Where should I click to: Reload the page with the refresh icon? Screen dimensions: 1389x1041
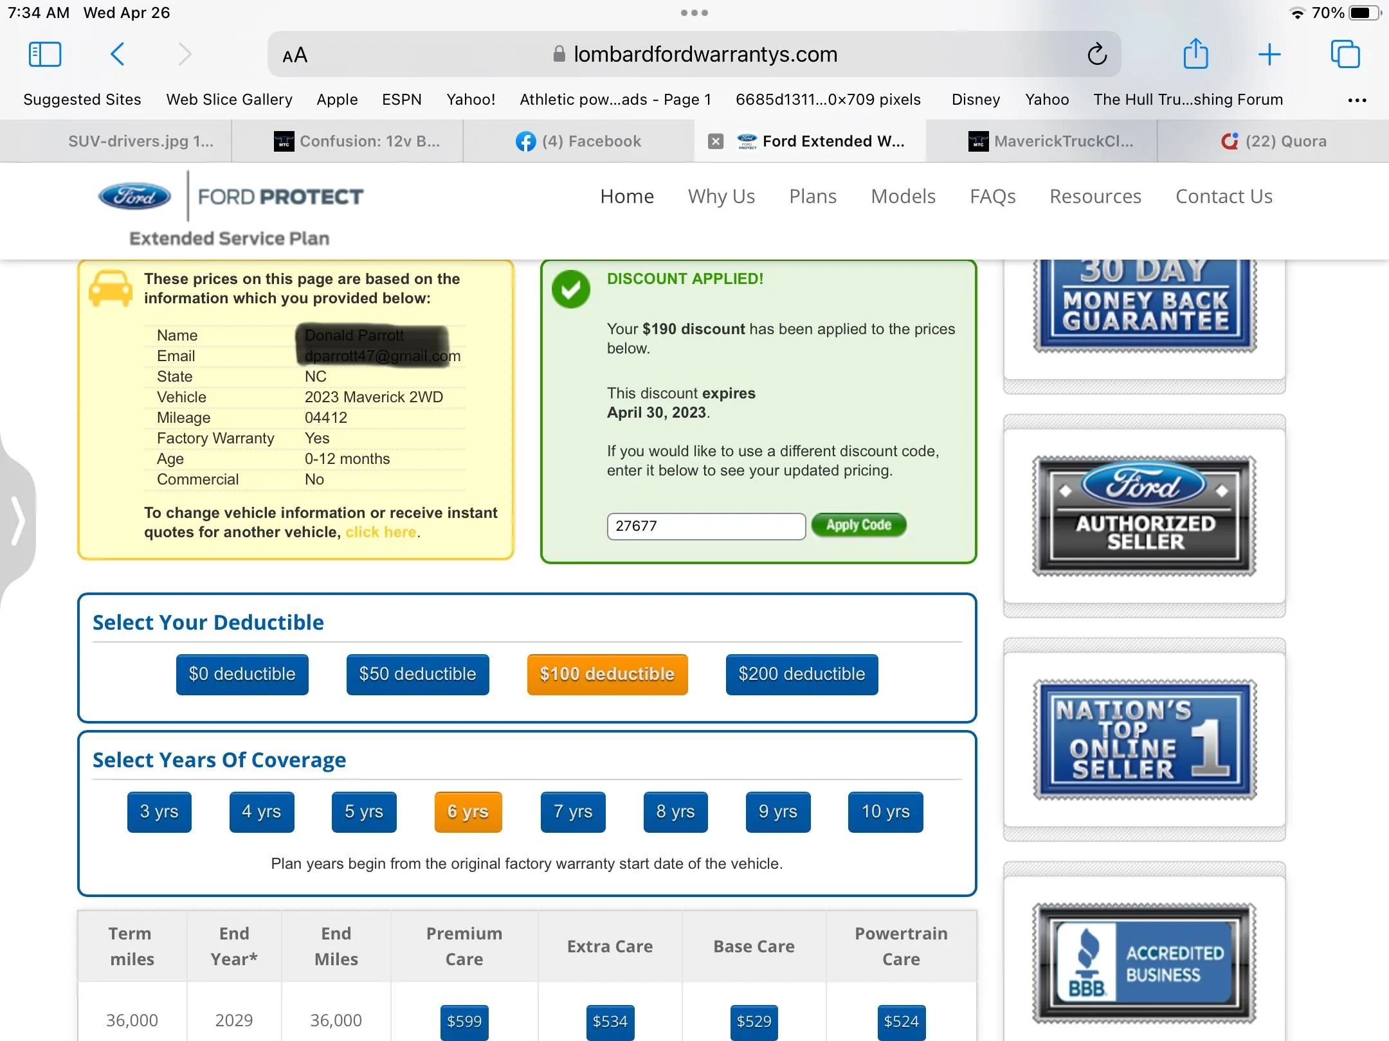(1097, 55)
